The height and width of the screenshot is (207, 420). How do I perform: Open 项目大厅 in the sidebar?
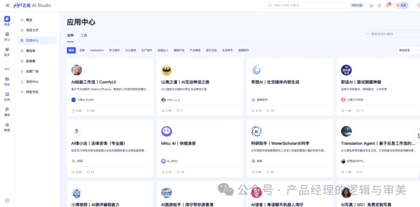click(x=37, y=30)
